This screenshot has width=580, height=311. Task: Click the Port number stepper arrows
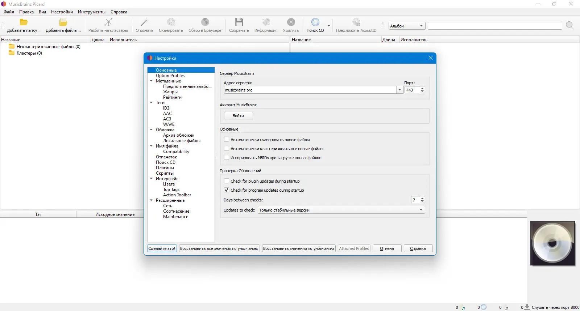click(422, 90)
